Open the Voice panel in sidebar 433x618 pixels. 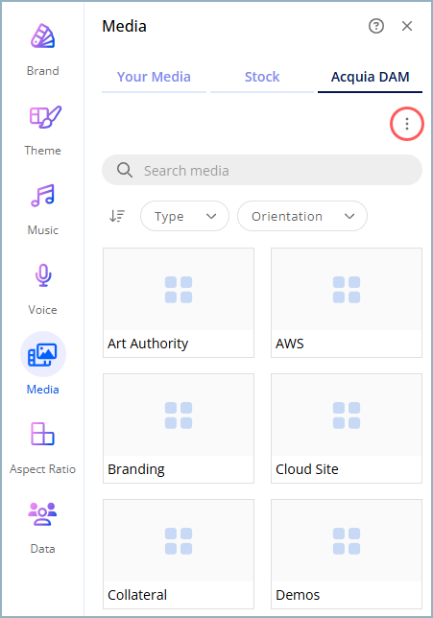click(42, 289)
